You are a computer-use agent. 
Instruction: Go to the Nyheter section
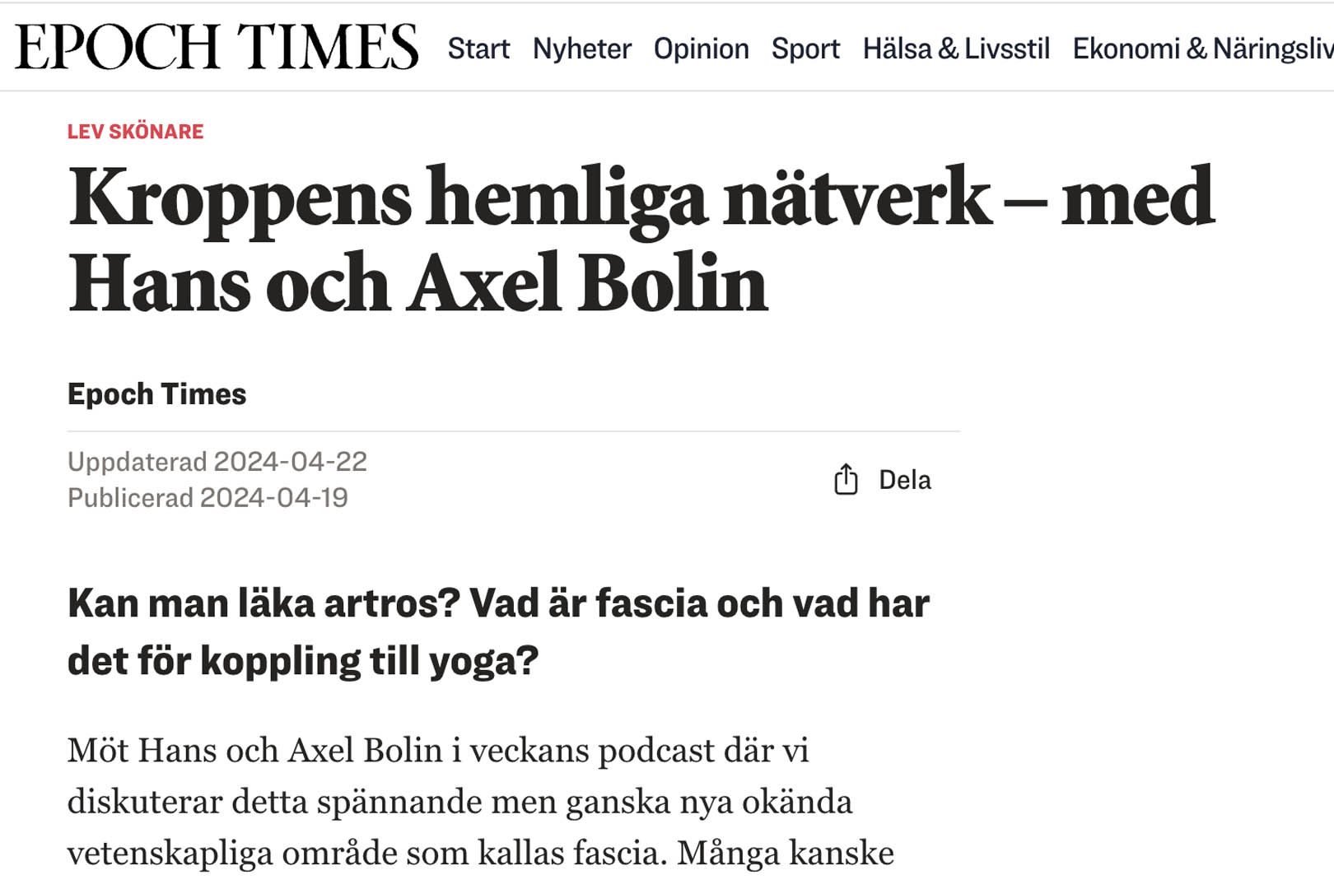pyautogui.click(x=581, y=49)
